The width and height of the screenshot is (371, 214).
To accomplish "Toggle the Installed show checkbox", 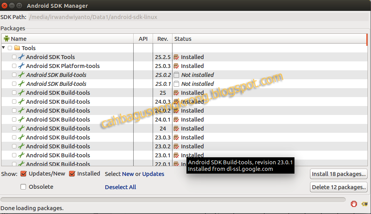I will (x=72, y=174).
